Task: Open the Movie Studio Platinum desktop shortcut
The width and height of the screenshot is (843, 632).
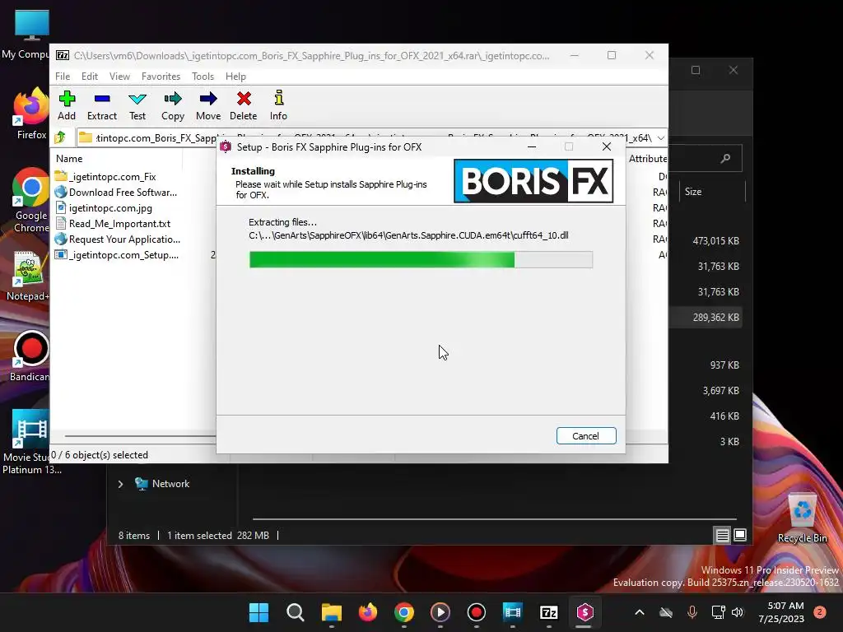Action: point(30,442)
